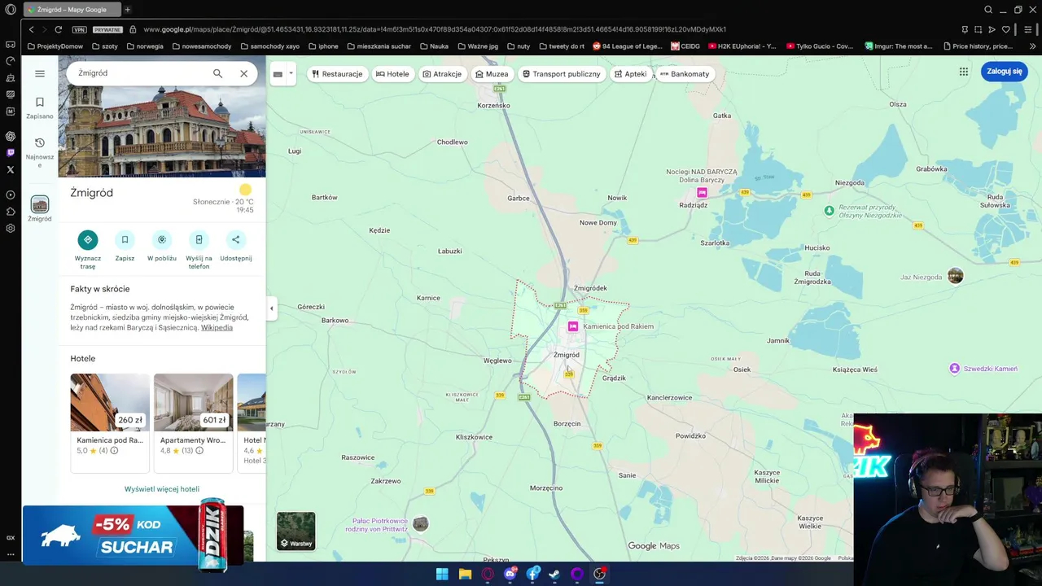Screen dimensions: 1042x586
Task: Open the Apartamenty Wro... hotel card
Action: (193, 423)
